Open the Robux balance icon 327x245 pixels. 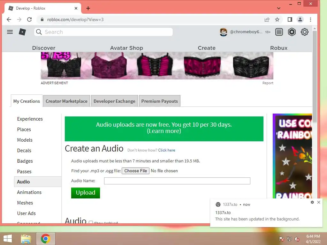coord(292,32)
